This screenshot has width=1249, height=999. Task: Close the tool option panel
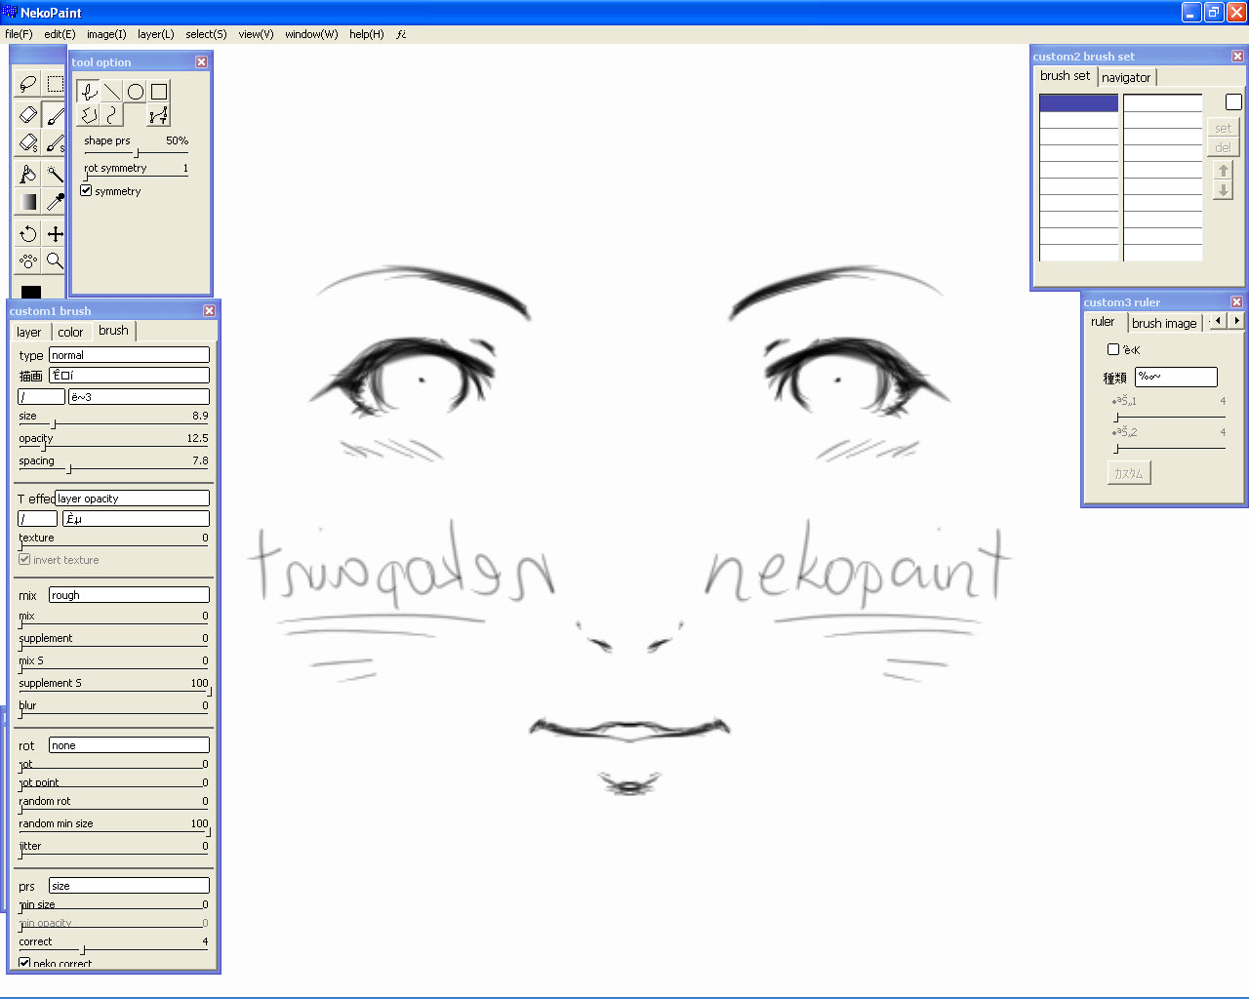[201, 61]
